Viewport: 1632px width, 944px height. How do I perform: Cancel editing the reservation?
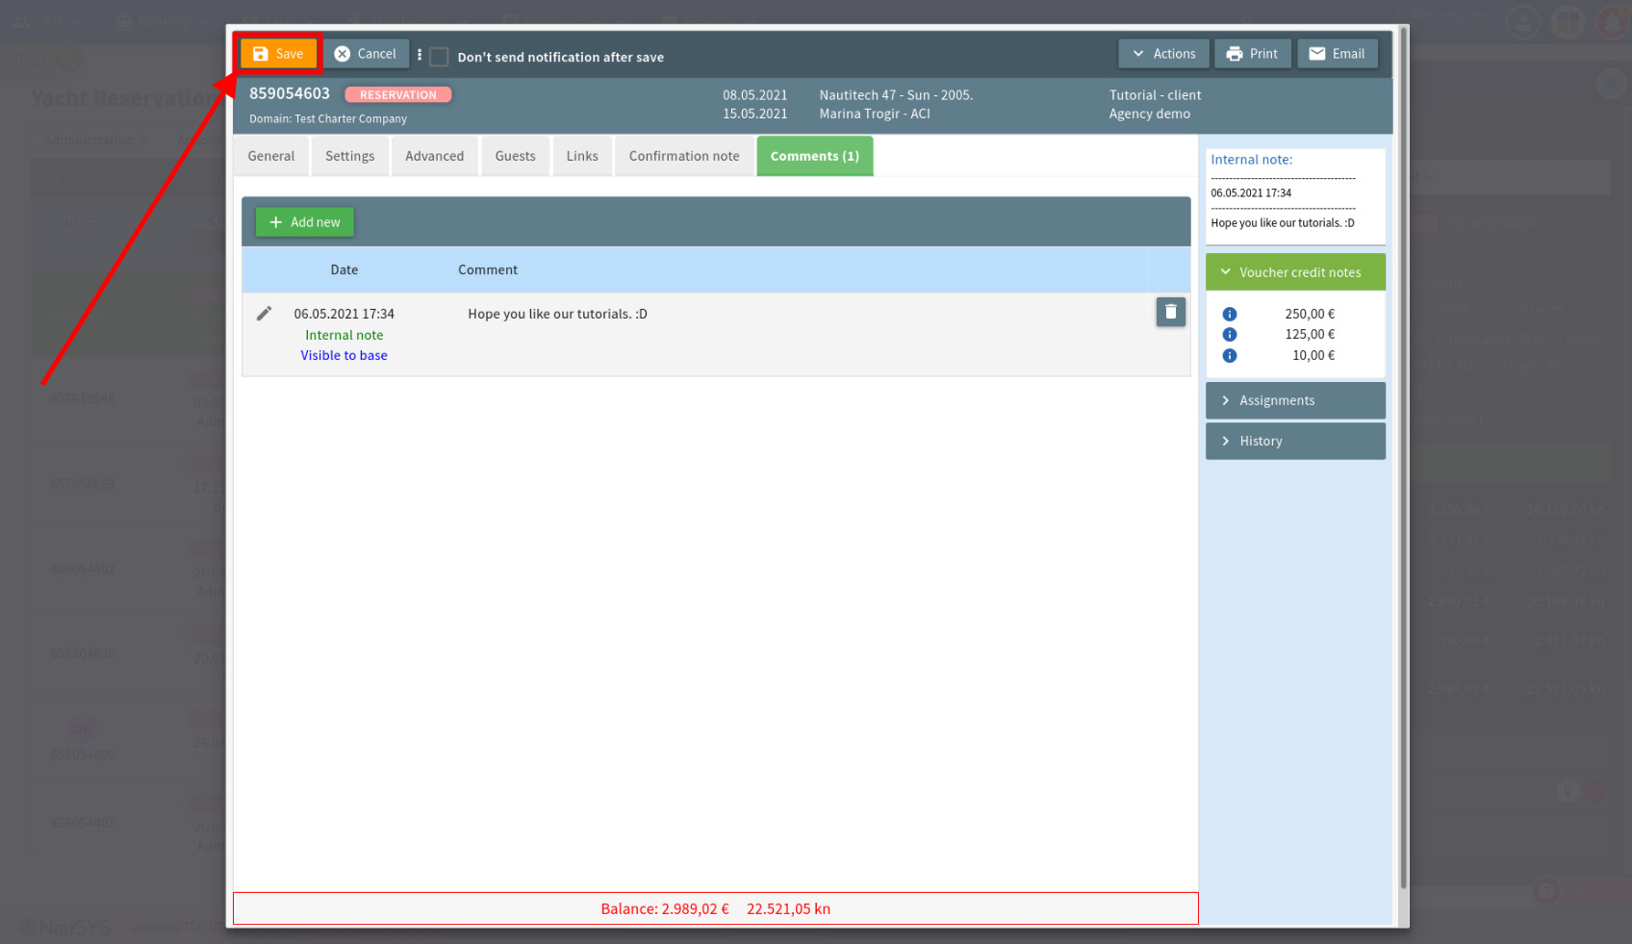(x=365, y=54)
